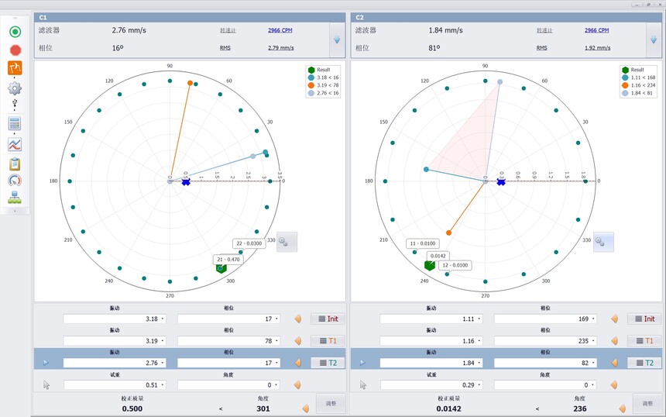The height and width of the screenshot is (417, 666).
Task: Click the gauge meter icon in sidebar
Action: [15, 181]
